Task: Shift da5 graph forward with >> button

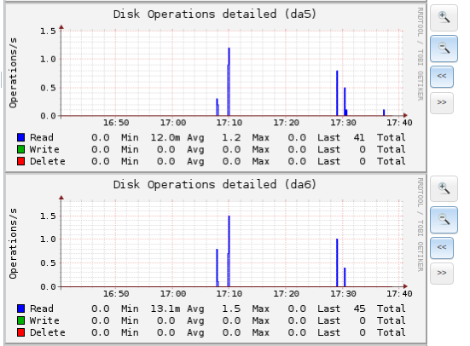Action: [442, 103]
